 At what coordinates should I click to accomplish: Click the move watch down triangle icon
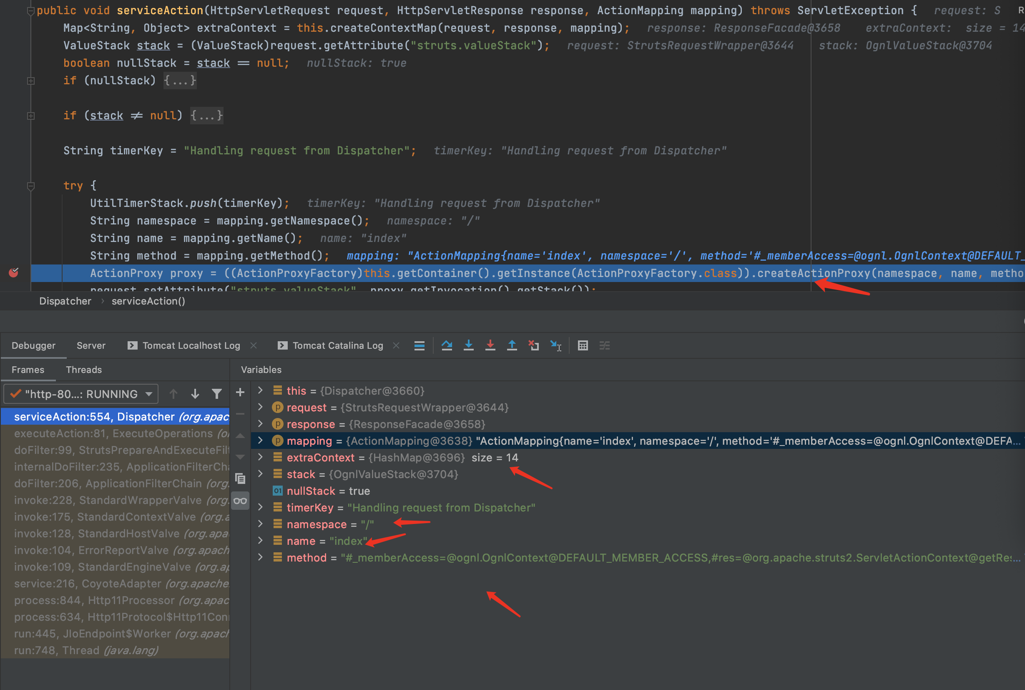[240, 457]
